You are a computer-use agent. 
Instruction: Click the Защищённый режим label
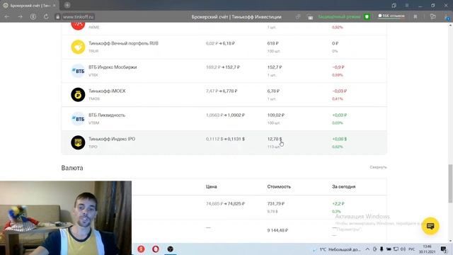coord(339,17)
